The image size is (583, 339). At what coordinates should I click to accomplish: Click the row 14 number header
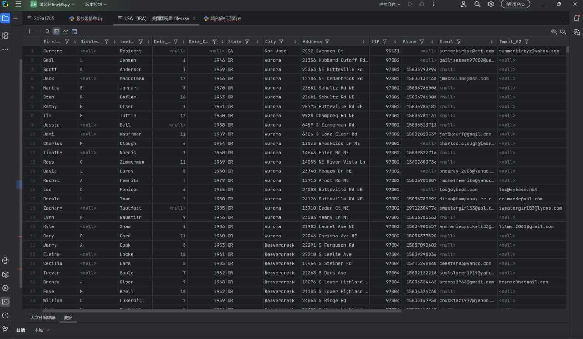click(x=32, y=171)
